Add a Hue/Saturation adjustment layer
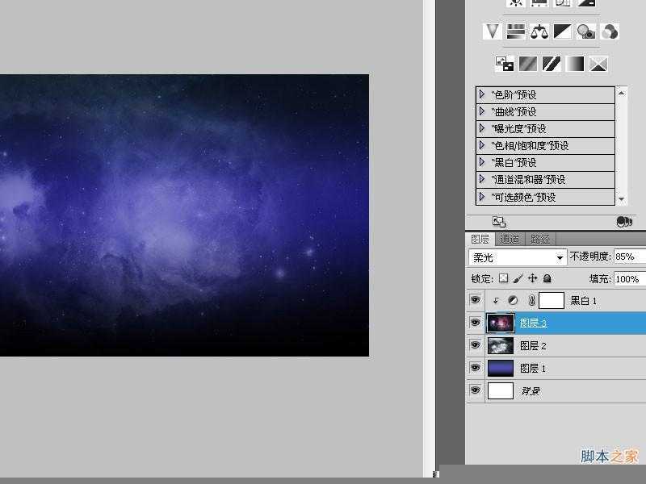Viewport: 646px width, 484px height. tap(515, 31)
